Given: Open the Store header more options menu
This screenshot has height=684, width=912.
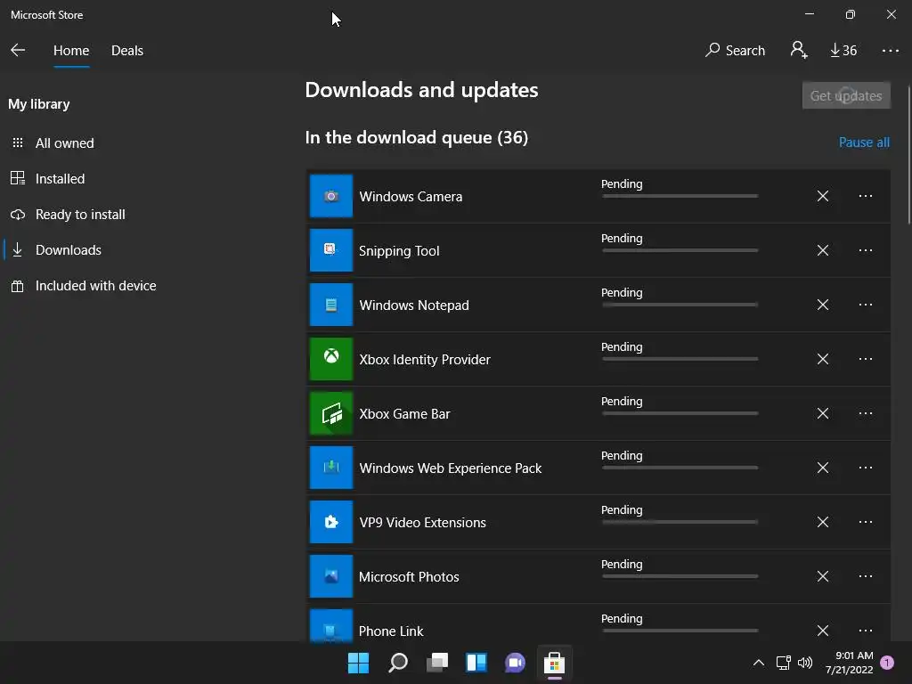Looking at the screenshot, I should click(x=890, y=51).
